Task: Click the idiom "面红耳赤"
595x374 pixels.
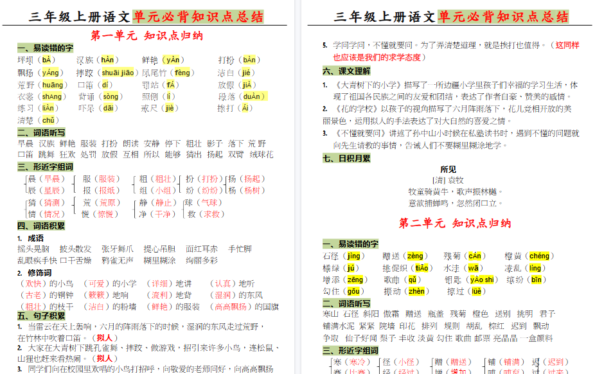Action: coord(202,249)
